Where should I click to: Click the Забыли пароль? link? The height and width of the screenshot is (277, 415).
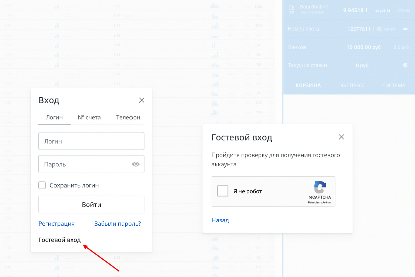(x=118, y=224)
